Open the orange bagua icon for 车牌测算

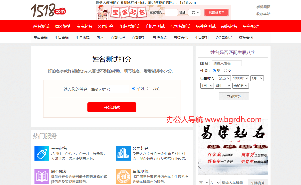(x=123, y=177)
